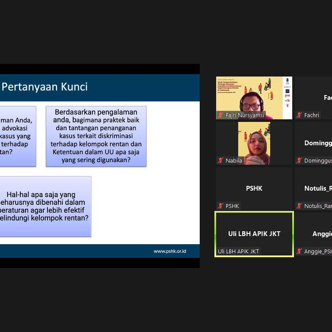Click Nabila's muted microphone icon
This screenshot has height=332, width=332.
point(220,161)
